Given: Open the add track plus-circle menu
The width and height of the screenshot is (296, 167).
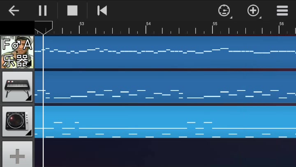Looking at the screenshot, I should (x=253, y=11).
